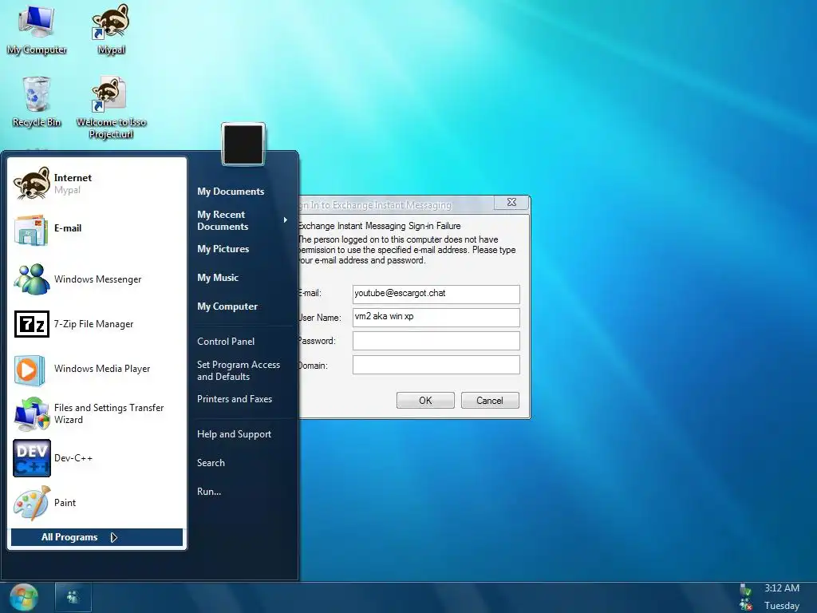Click the Windows Media Player label
The width and height of the screenshot is (817, 613).
pos(102,369)
